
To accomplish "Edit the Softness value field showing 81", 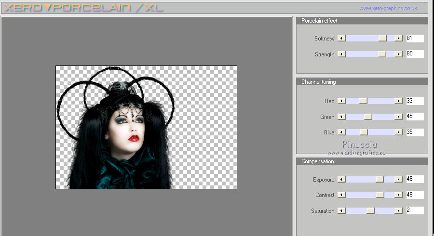I will click(x=415, y=39).
